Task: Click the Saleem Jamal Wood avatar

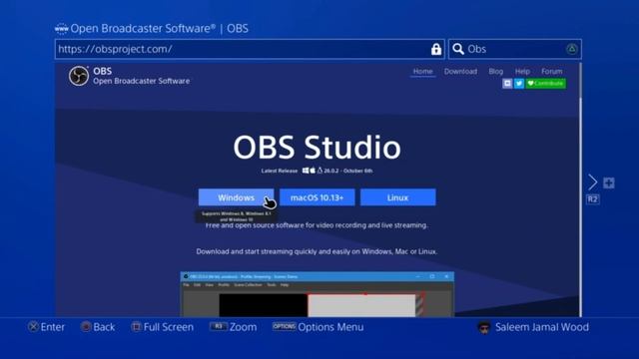Action: [484, 327]
